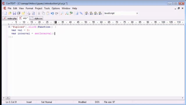
Task: Open Print Preview from the toolbar
Action: (33, 13)
